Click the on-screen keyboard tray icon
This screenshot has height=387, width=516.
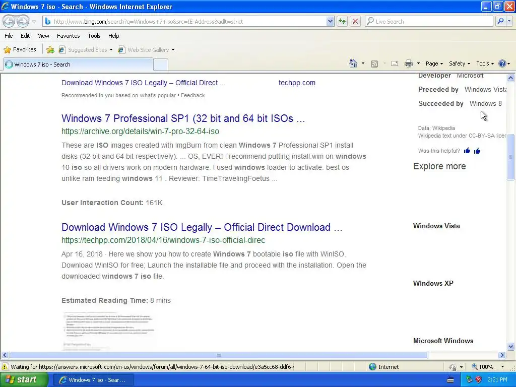[x=450, y=380]
